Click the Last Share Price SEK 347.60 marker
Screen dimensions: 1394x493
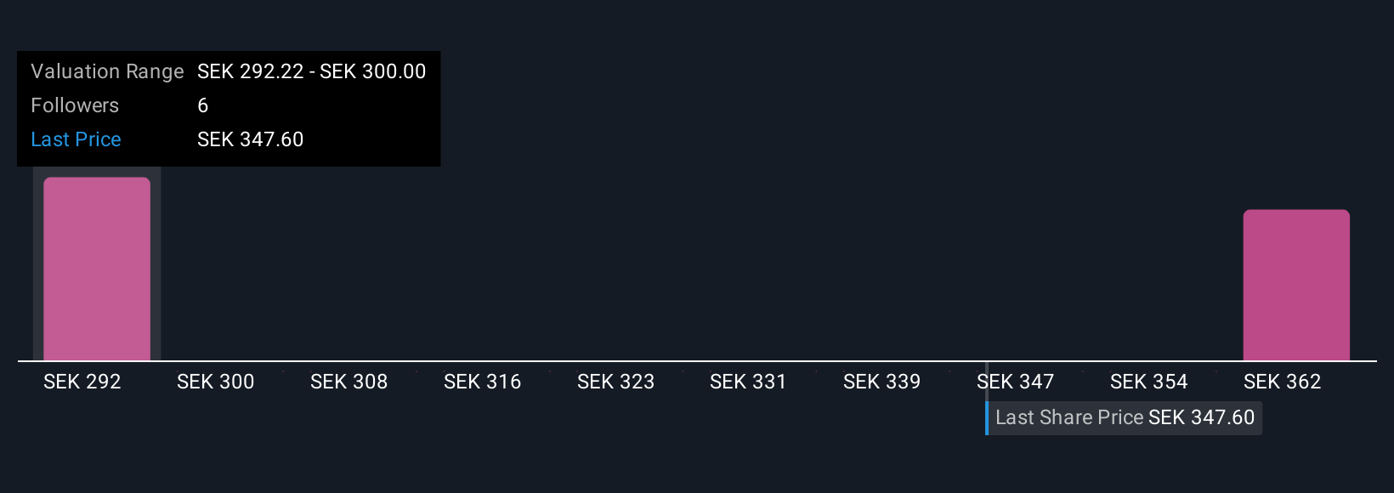(x=1124, y=418)
